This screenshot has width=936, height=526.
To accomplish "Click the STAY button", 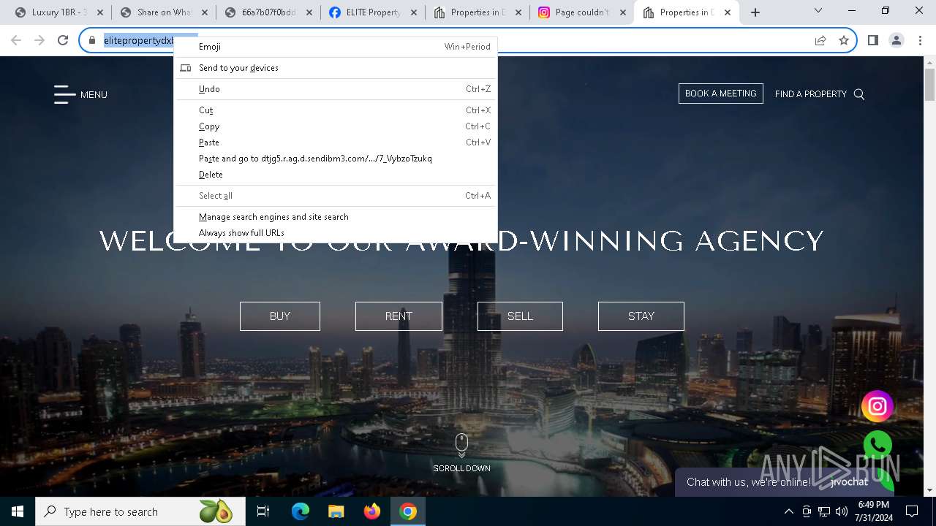I will 641,316.
